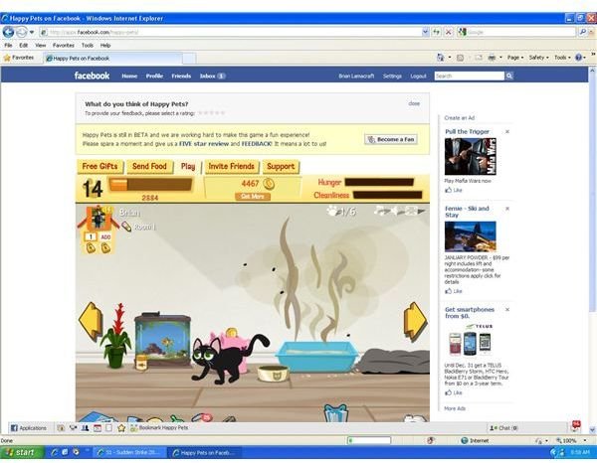Open the command bar Tools dropdown

pos(562,58)
